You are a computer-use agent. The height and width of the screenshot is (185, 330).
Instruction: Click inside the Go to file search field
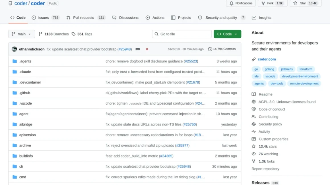(181, 34)
